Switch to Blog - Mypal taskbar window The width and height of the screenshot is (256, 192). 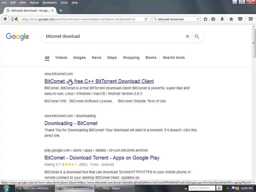click(114, 188)
